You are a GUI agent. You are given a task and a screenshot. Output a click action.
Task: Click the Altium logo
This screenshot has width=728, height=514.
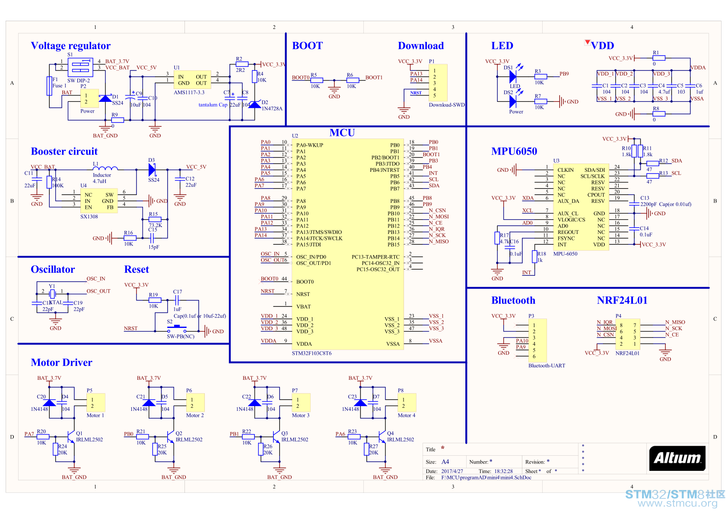[x=677, y=458]
